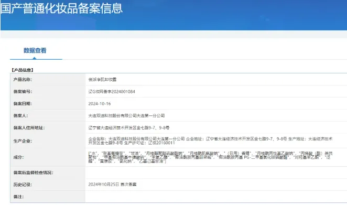The image size is (347, 205).
Task: Click the 备案后监督检查情况 row label
Action: pyautogui.click(x=33, y=172)
